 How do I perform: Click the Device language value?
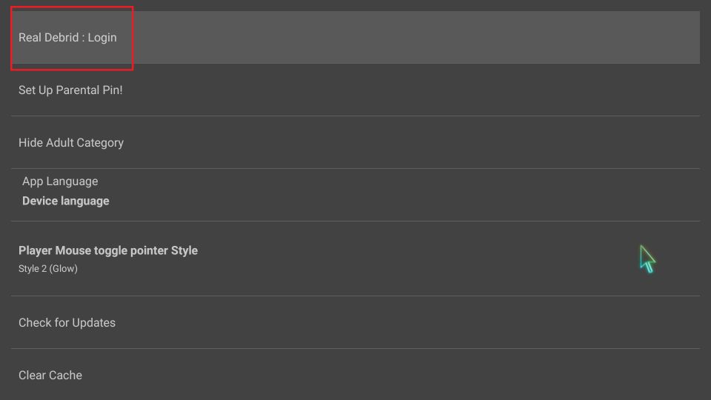point(66,201)
